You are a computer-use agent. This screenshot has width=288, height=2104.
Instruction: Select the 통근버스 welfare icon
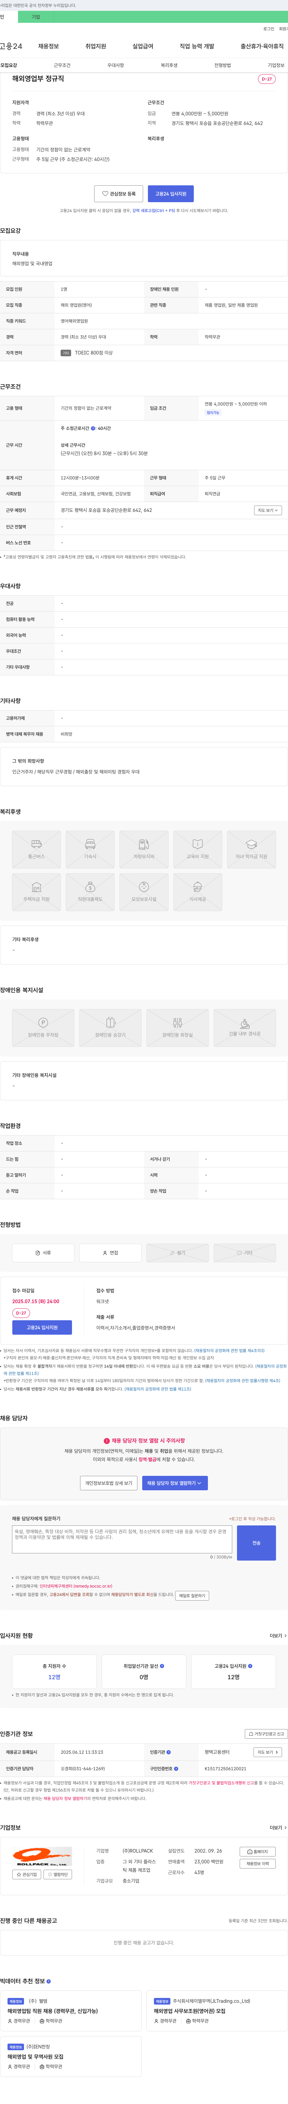(37, 850)
